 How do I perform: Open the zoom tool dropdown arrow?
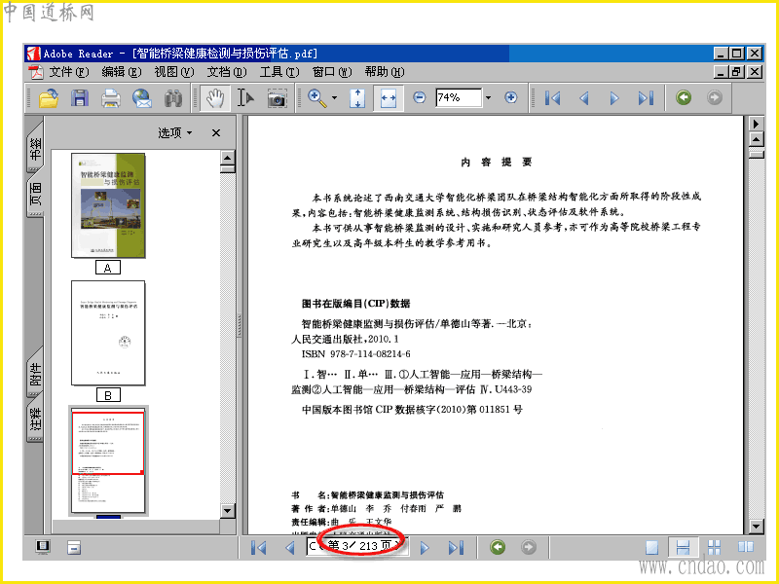(334, 98)
